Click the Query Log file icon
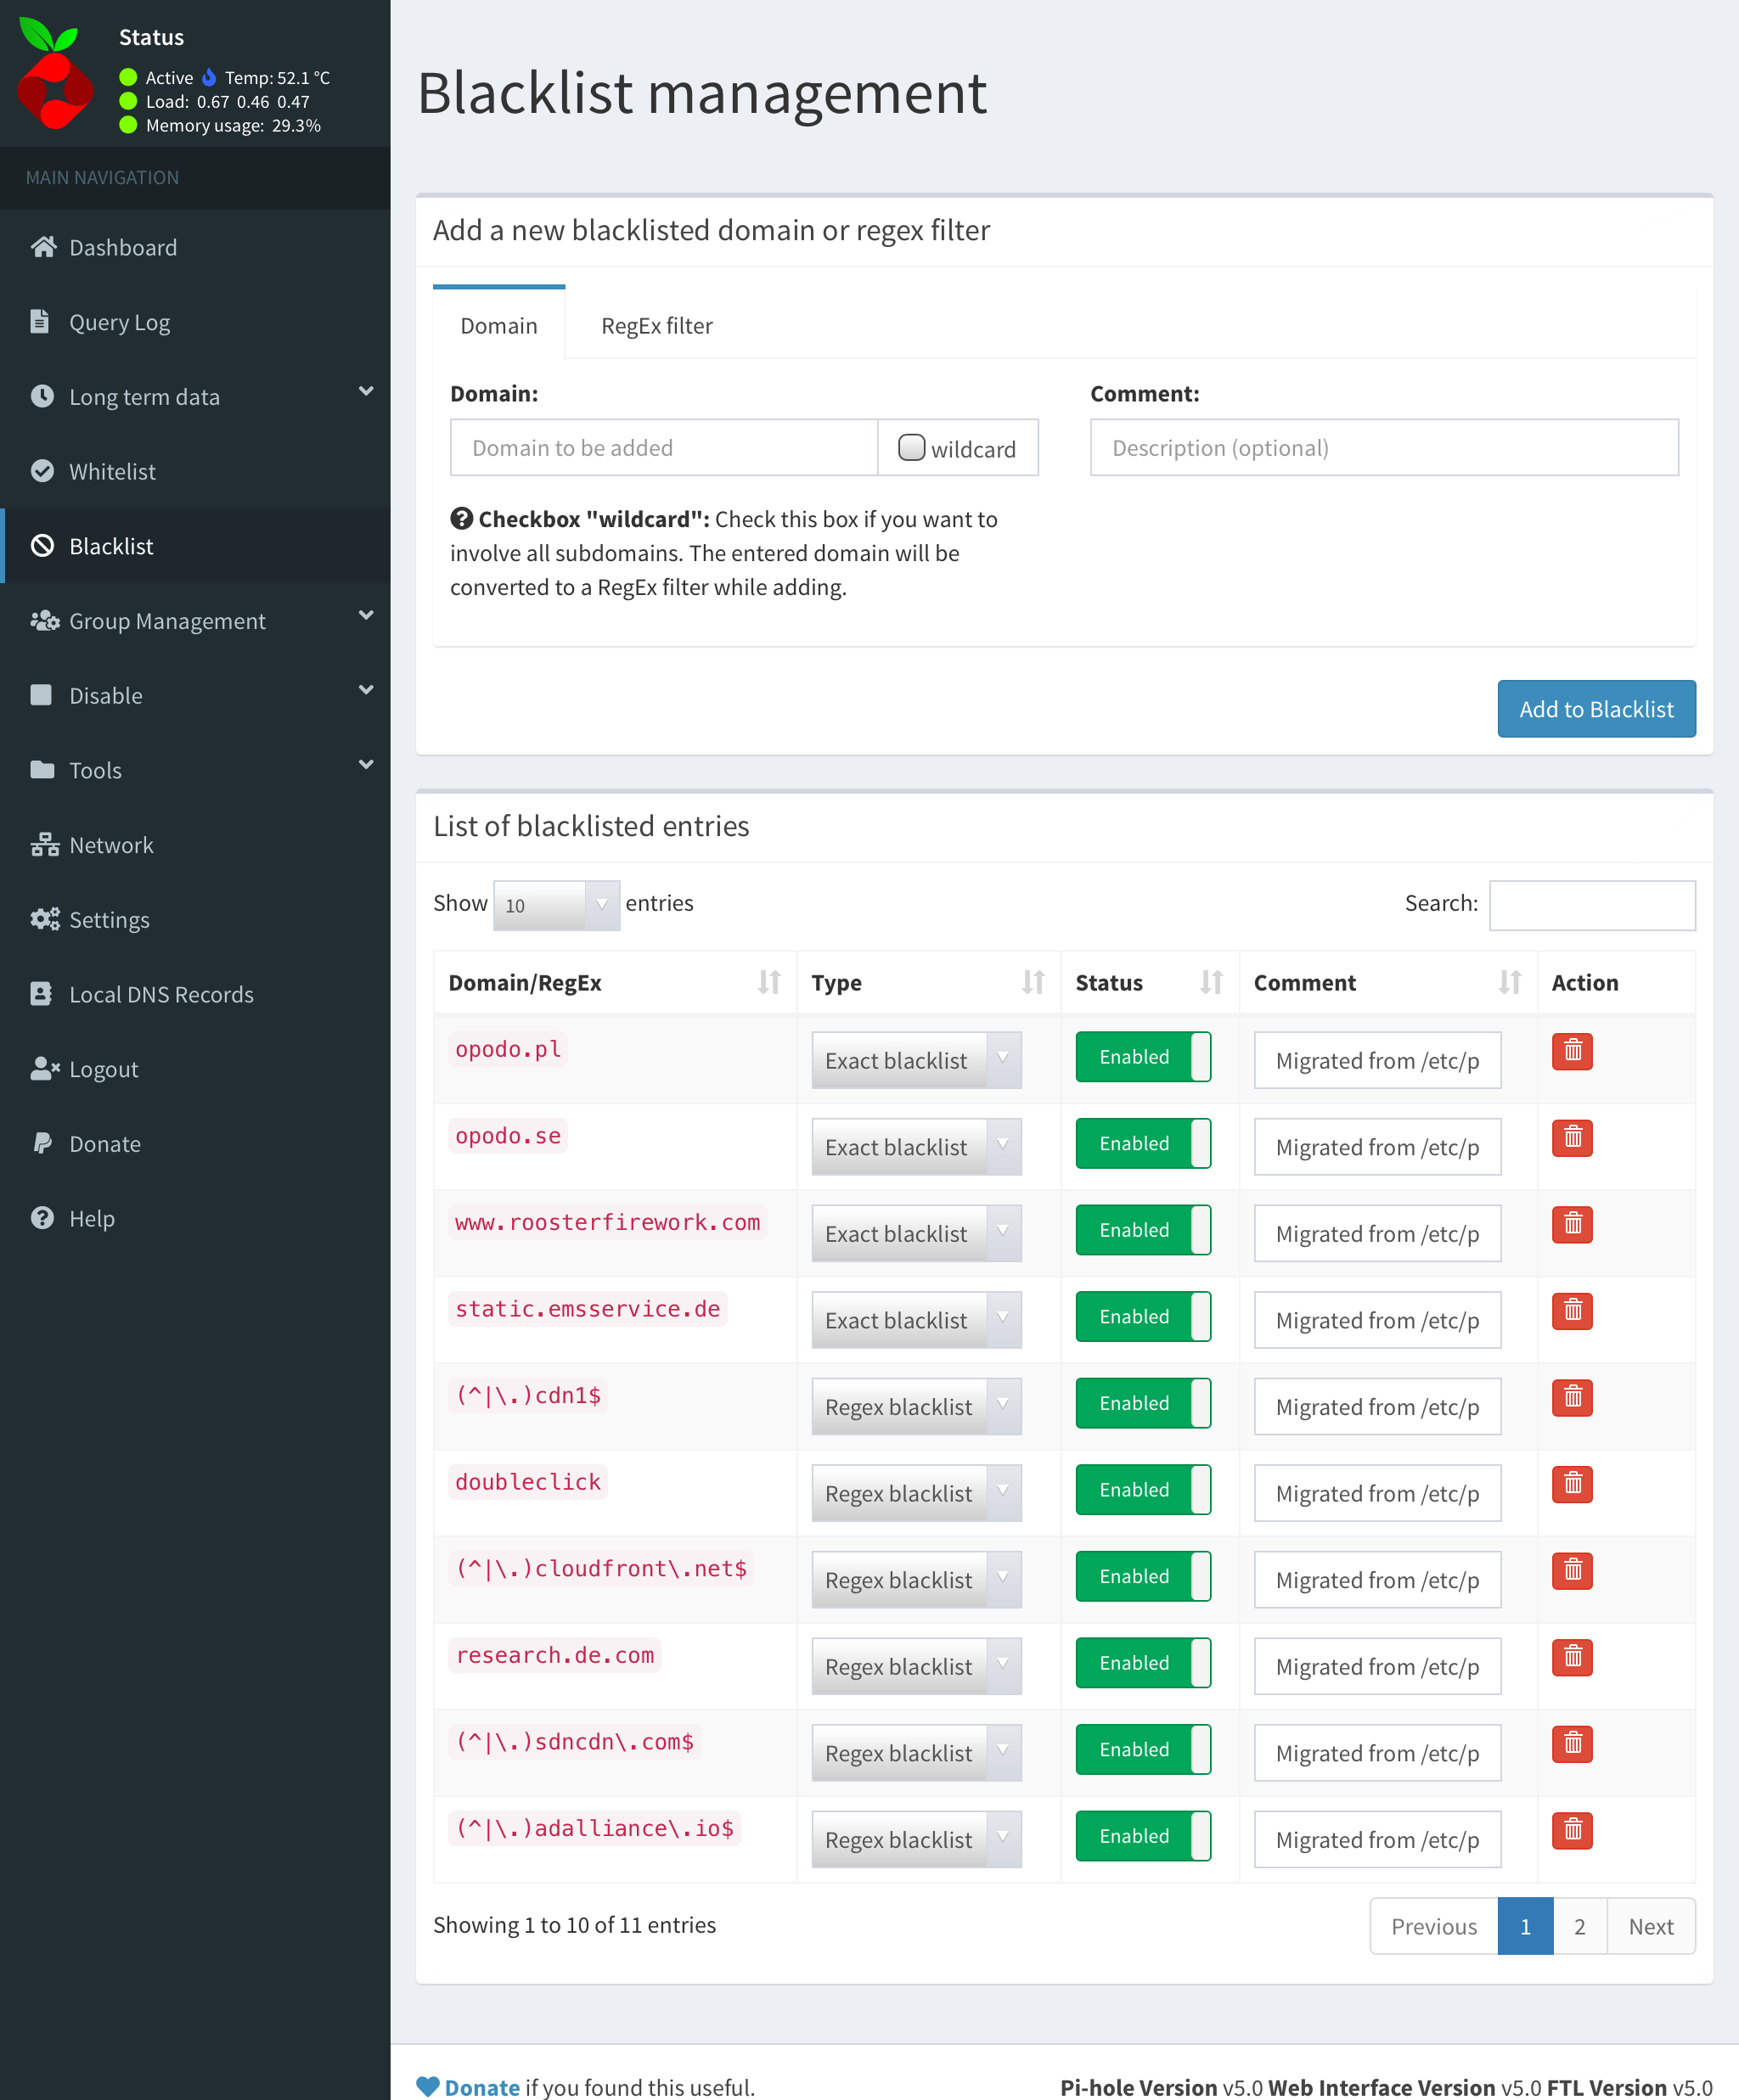This screenshot has width=1739, height=2100. pos(40,322)
